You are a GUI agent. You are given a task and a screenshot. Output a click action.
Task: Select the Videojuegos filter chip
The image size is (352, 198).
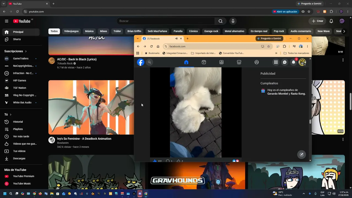71,31
